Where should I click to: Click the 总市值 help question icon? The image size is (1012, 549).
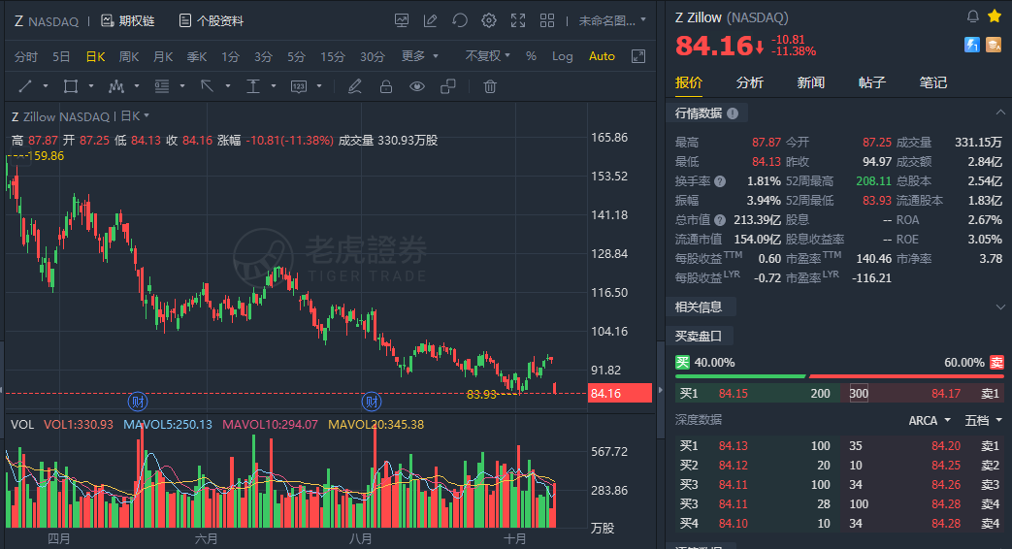click(x=720, y=220)
